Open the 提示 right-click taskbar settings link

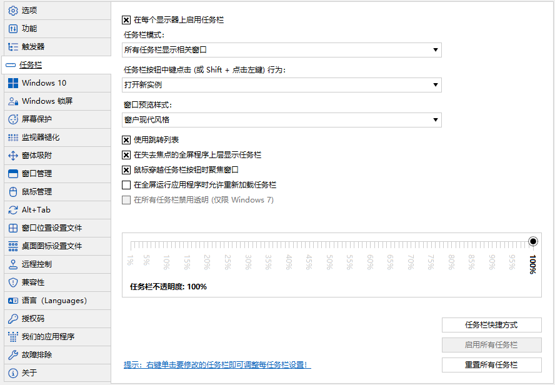coord(217,365)
